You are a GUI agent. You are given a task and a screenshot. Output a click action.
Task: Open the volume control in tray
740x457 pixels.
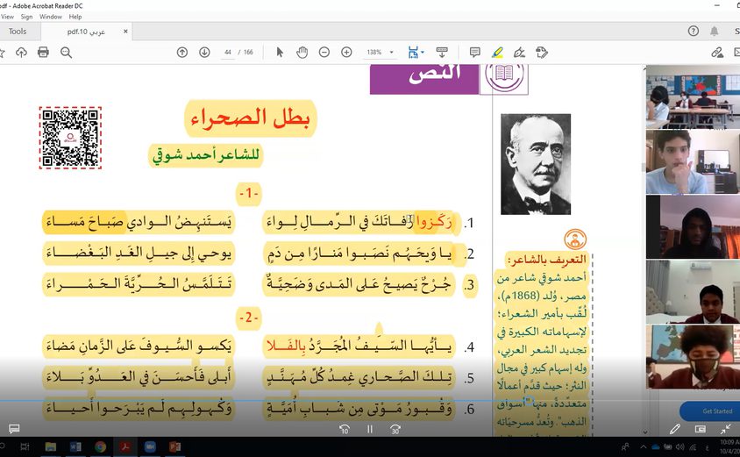680,446
